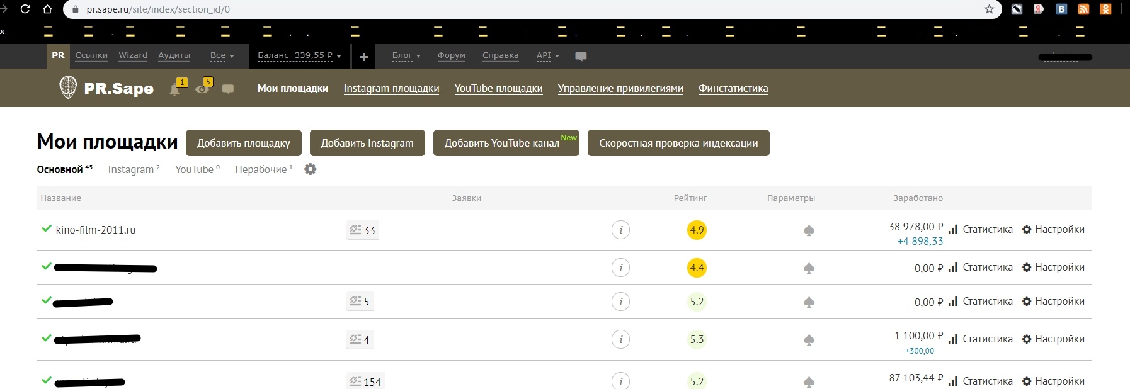
Task: Open the RSS feed extension icon
Action: point(1083,9)
